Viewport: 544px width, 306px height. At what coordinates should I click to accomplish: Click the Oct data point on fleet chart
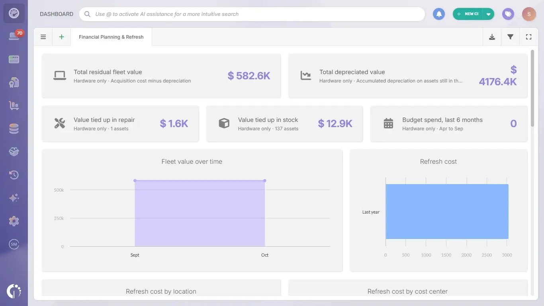[265, 180]
